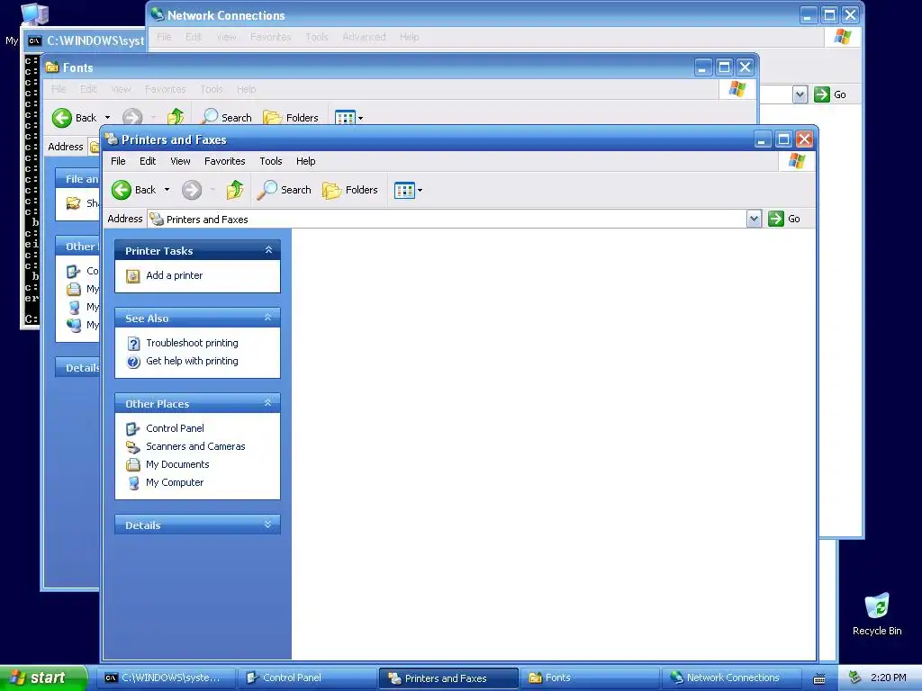Click the Get help with printing icon
The image size is (922, 691).
[133, 362]
